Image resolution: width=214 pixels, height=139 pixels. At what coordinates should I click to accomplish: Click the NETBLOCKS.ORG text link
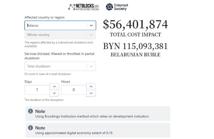[x=87, y=7]
